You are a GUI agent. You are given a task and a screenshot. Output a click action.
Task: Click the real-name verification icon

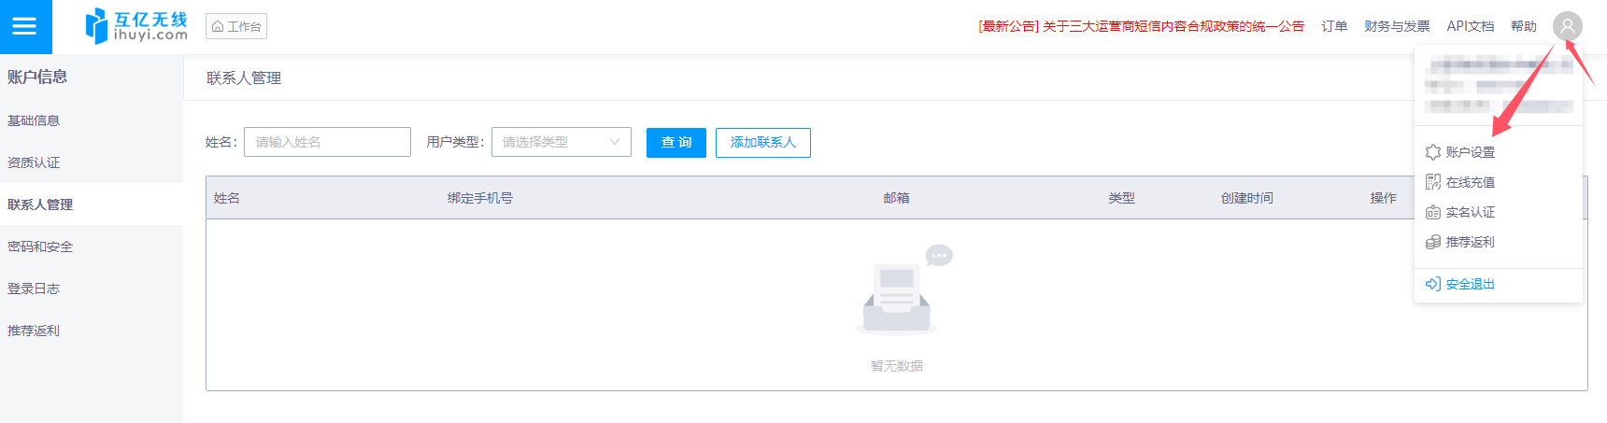click(x=1433, y=212)
